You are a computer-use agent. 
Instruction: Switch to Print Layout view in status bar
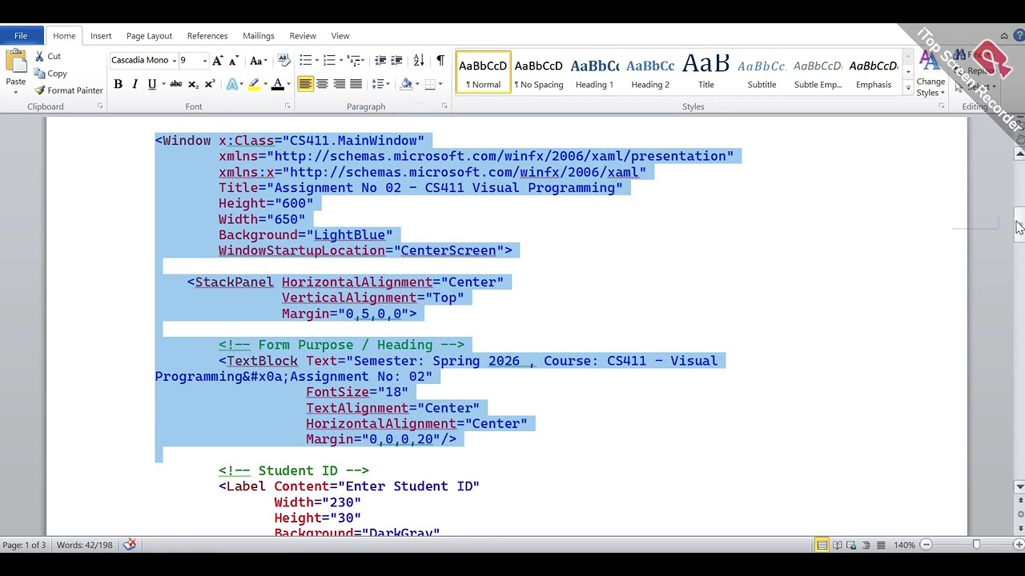tap(822, 545)
